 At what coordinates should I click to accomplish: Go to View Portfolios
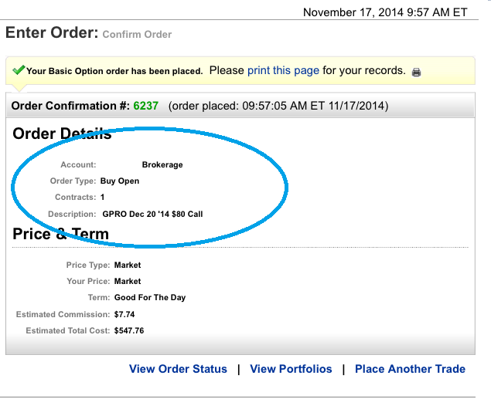pos(291,369)
